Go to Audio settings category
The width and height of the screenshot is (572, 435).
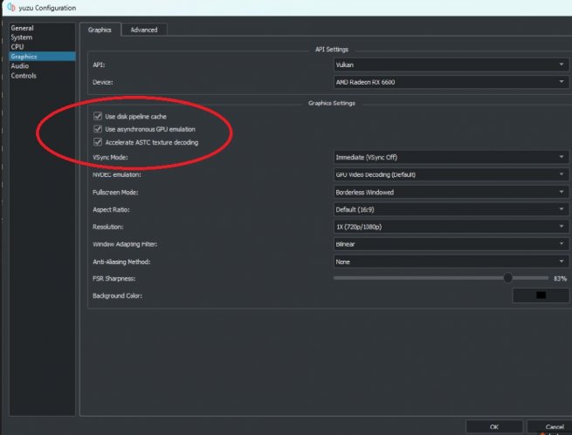click(20, 66)
